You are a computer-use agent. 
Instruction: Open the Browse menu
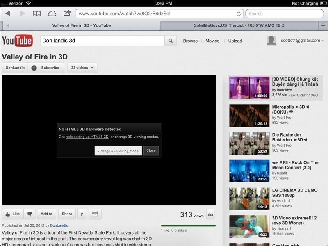pyautogui.click(x=190, y=41)
